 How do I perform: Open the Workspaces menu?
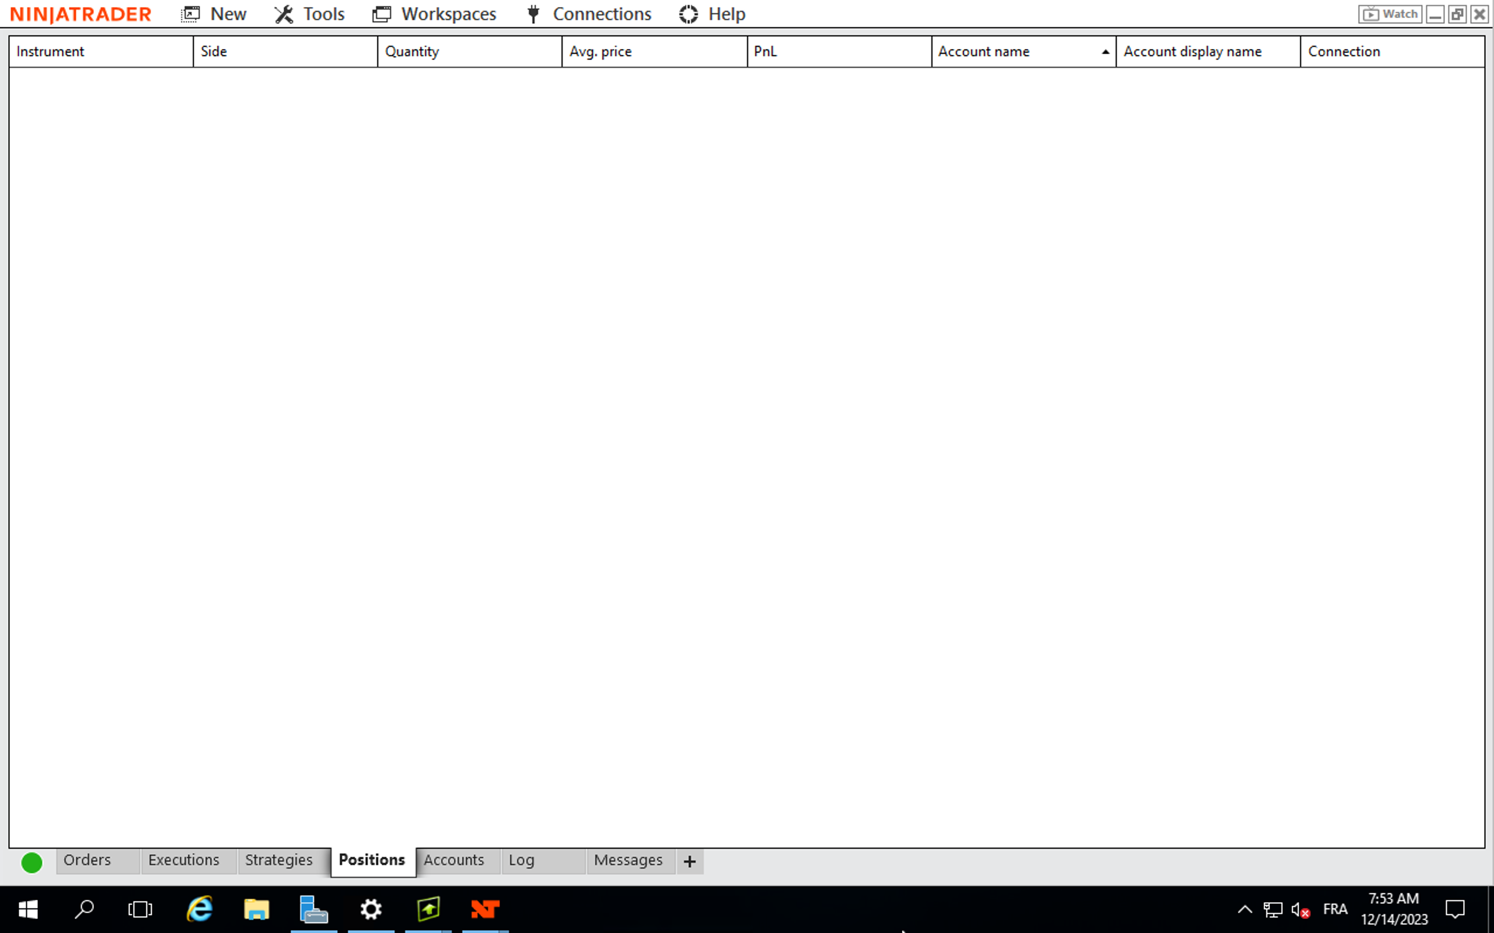(x=449, y=14)
